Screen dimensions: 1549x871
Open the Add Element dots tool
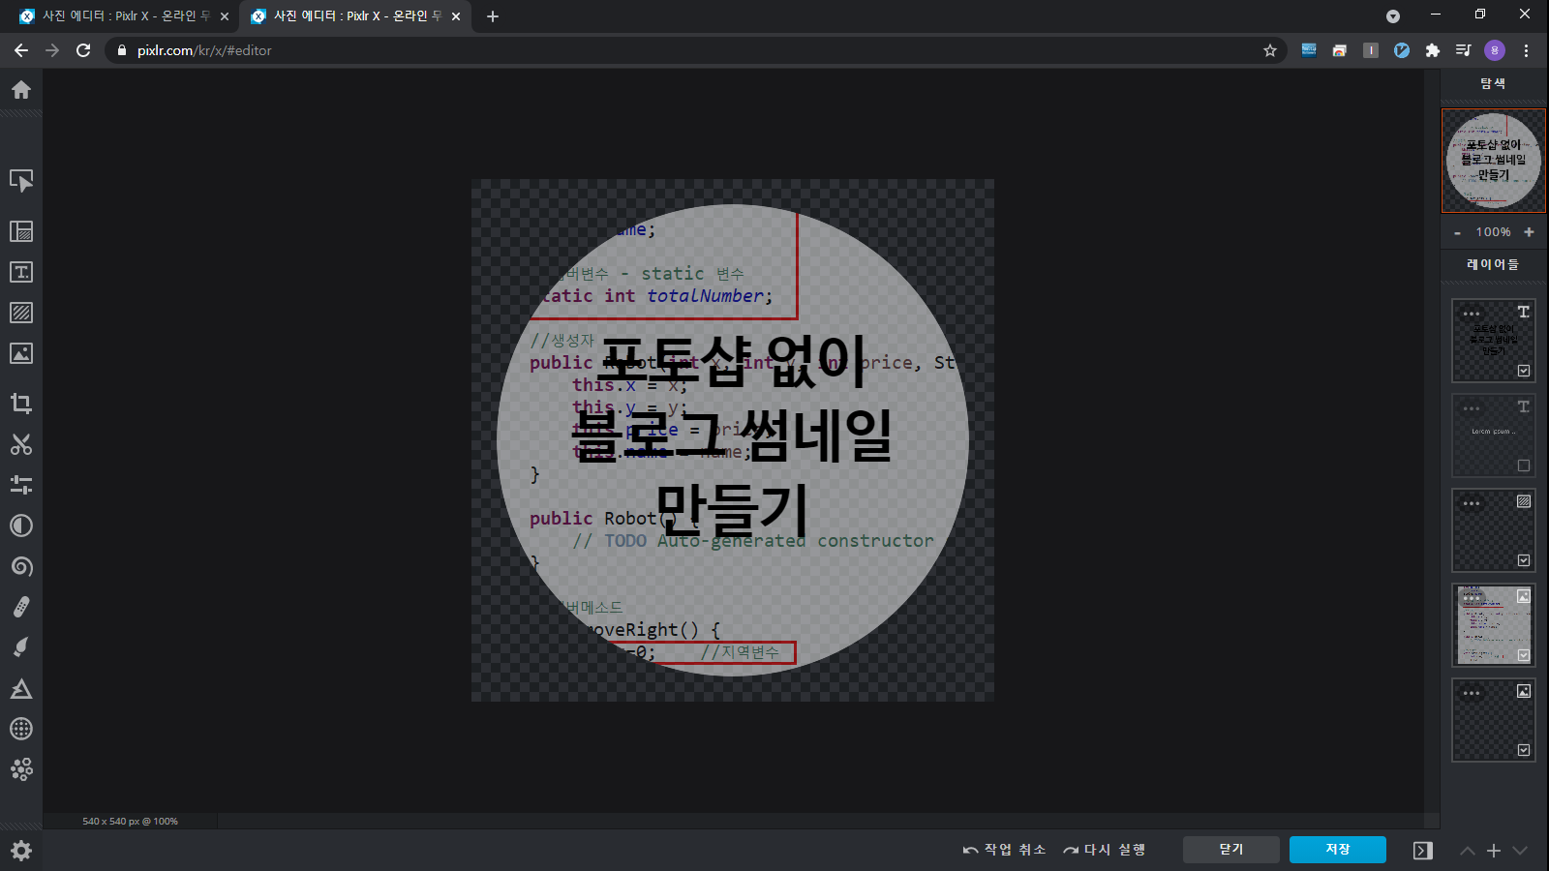21,769
